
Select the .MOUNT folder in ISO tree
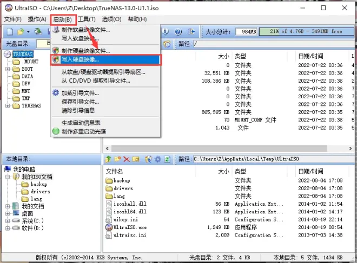31,62
